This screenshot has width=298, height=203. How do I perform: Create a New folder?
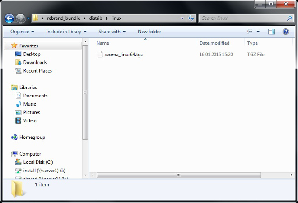149,32
